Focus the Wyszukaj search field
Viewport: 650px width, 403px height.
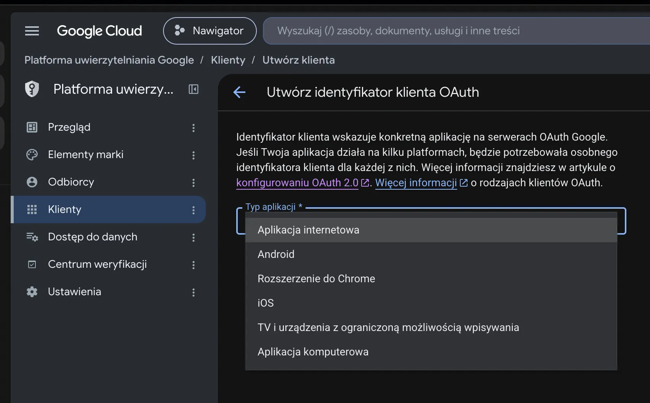click(456, 31)
